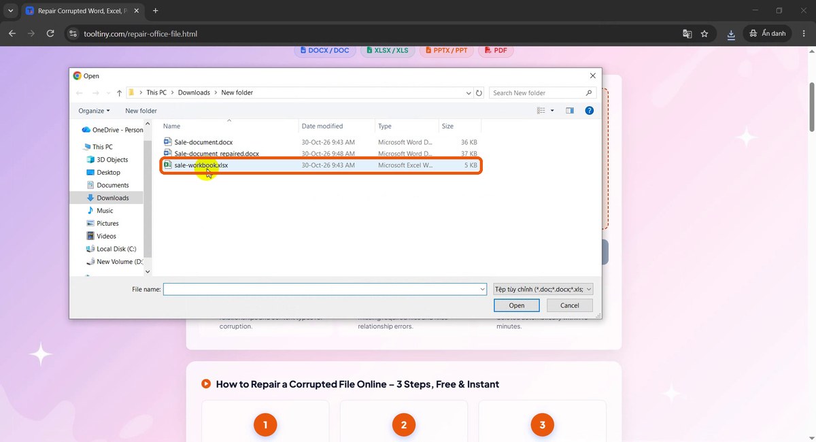Open Pictures in navigation sidebar
The image size is (816, 442).
click(103, 223)
